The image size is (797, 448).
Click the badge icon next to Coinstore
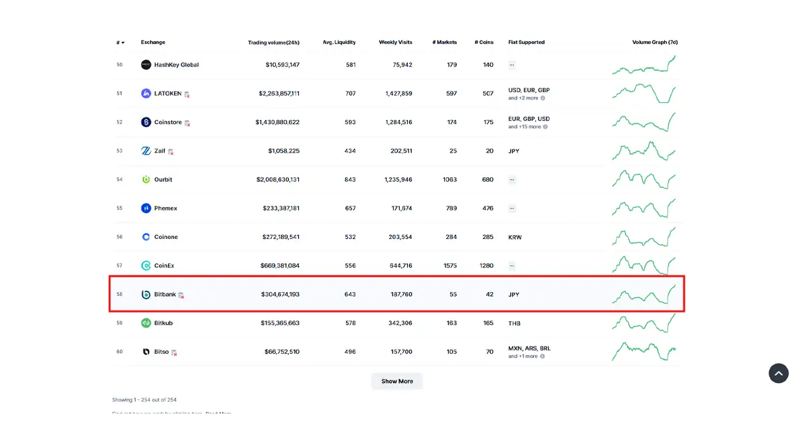187,123
